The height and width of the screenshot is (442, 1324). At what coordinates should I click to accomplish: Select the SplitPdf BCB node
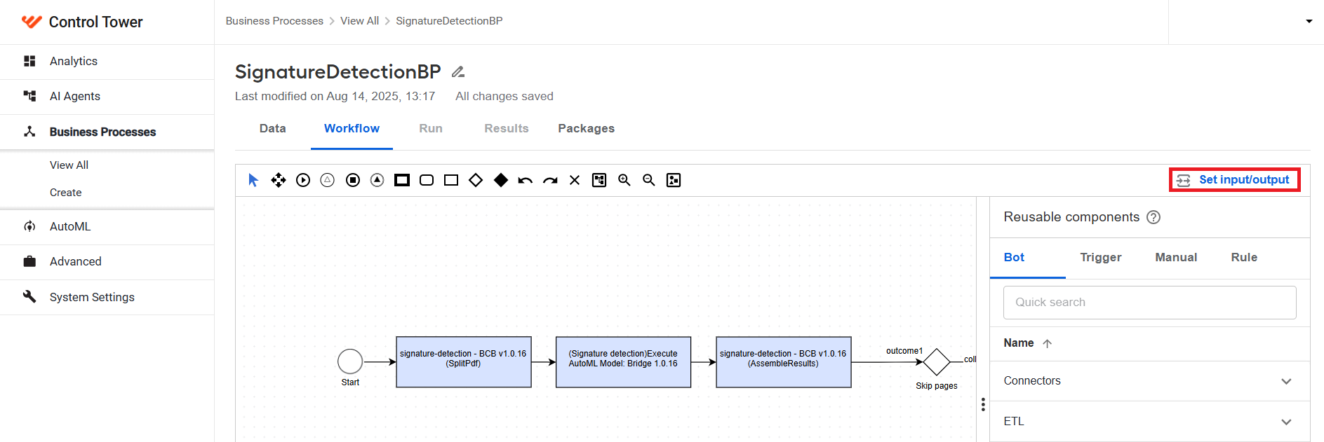pos(463,362)
